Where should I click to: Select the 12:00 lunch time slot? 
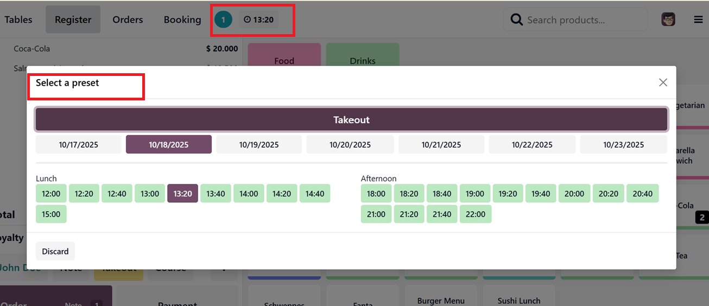tap(51, 194)
